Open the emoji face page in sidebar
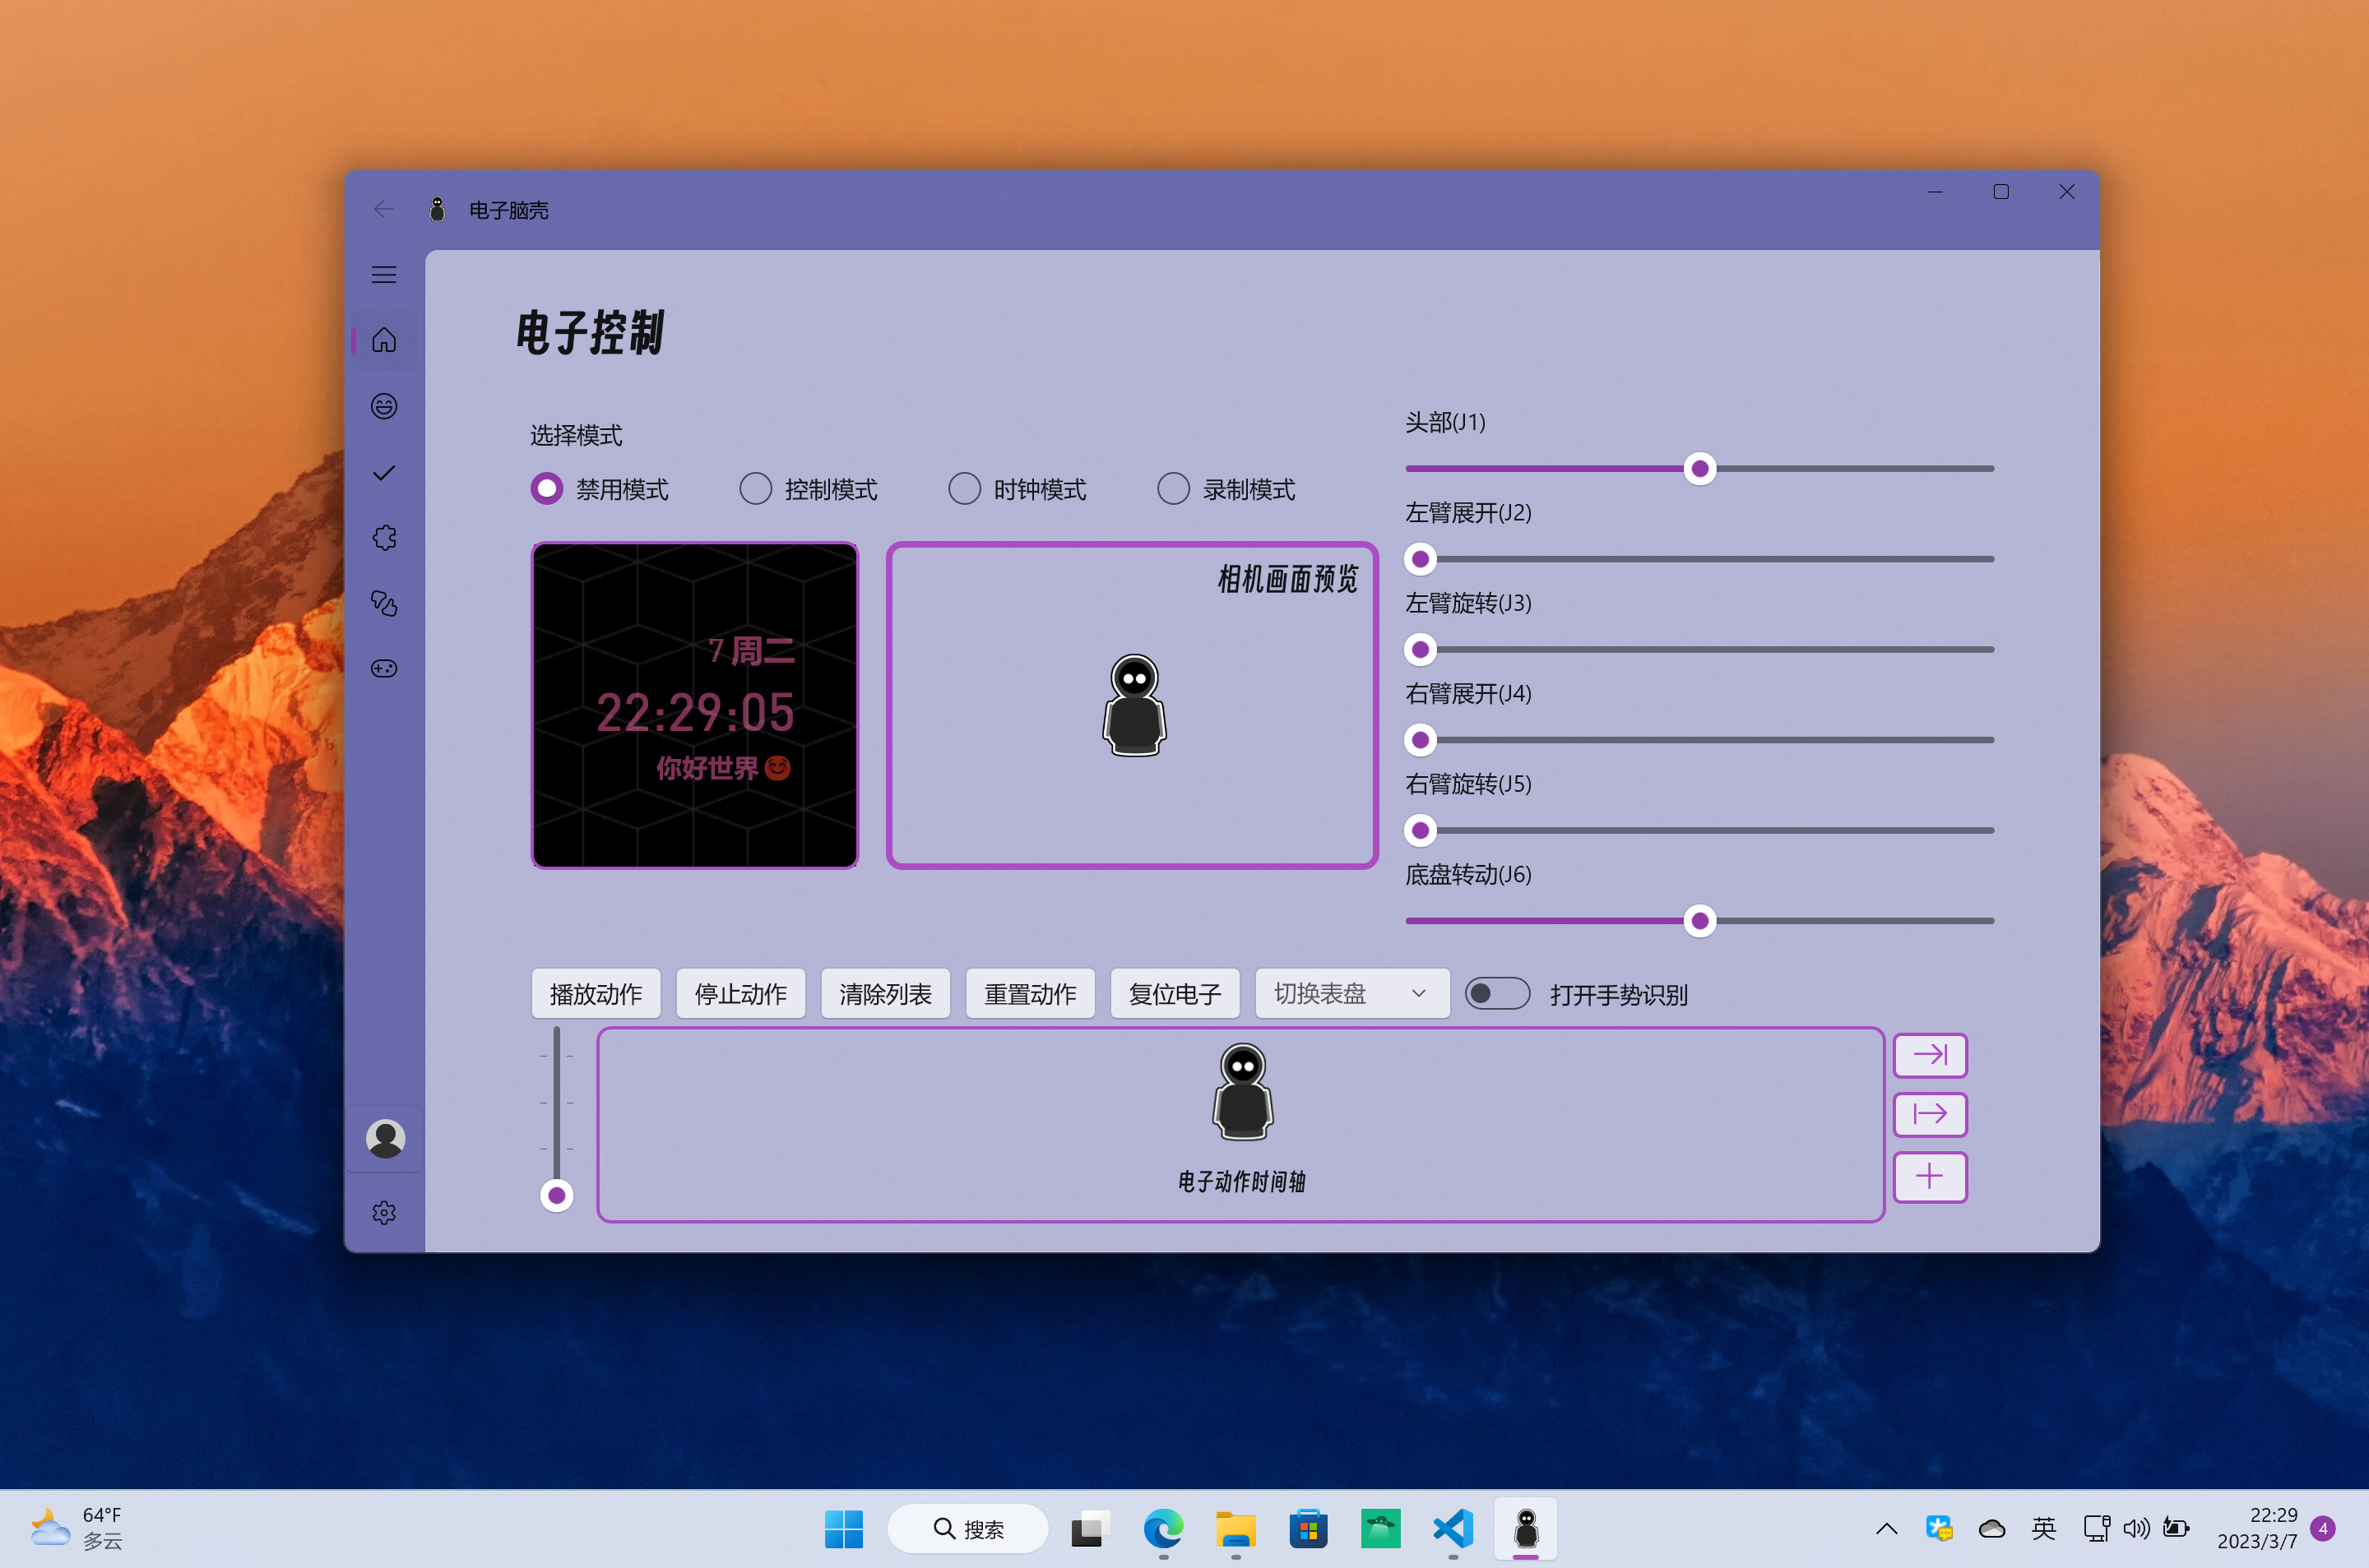Viewport: 2369px width, 1568px height. click(x=384, y=406)
